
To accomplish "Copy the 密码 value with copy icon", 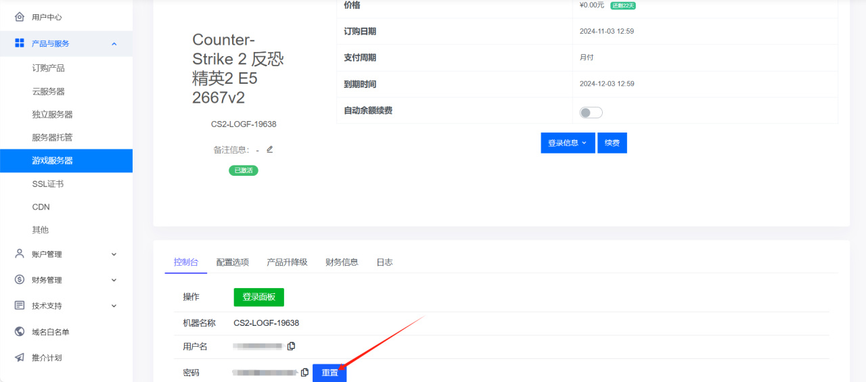I will pyautogui.click(x=305, y=373).
